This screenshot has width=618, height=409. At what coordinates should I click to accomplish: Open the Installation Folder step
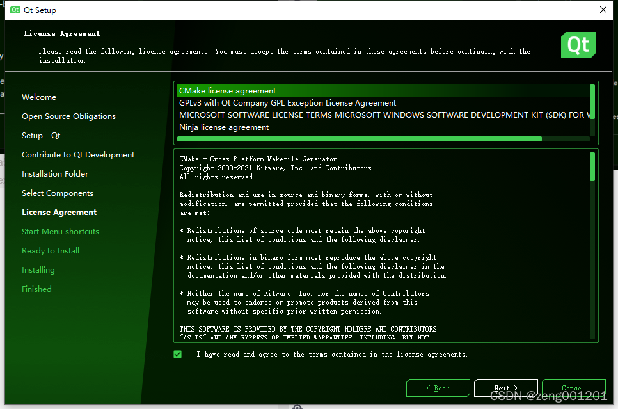click(x=55, y=173)
